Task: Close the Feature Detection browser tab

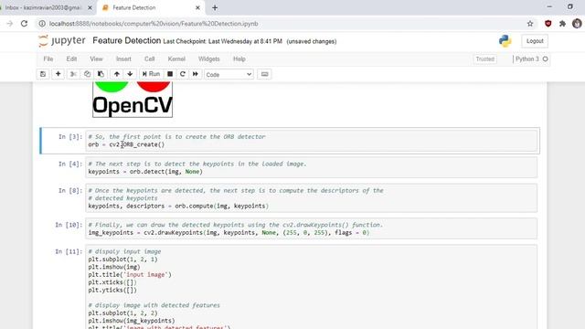Action: point(197,7)
